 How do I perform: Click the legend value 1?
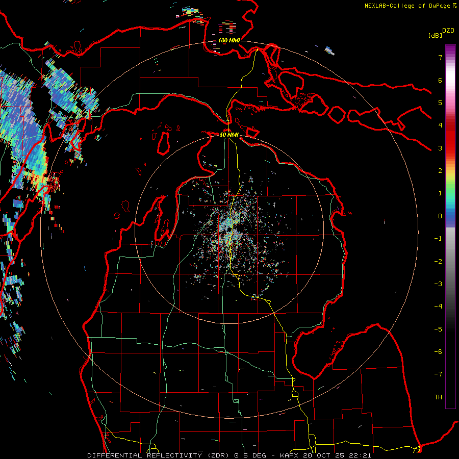(440, 193)
